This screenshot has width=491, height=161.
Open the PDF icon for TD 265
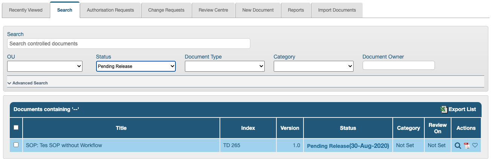click(467, 146)
